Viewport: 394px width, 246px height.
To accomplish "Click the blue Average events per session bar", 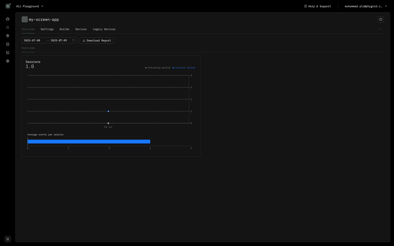I will 89,141.
